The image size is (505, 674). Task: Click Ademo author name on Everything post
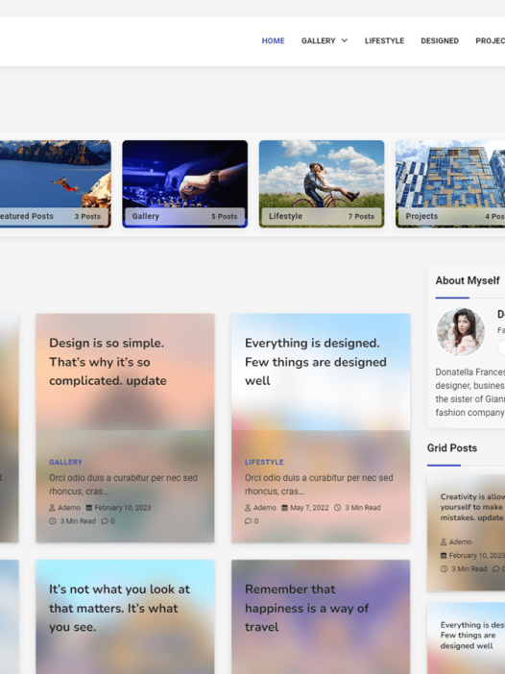point(265,508)
